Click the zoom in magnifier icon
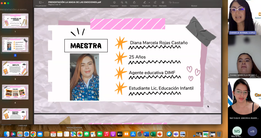The width and height of the screenshot is (261, 138). (x=126, y=2)
